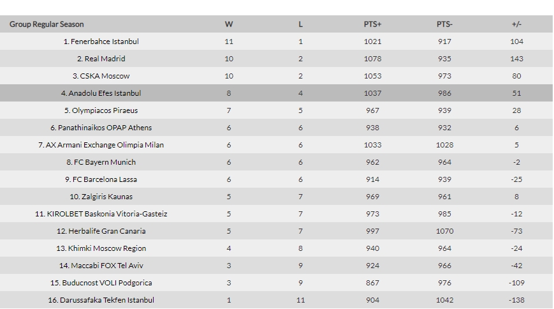Click the PTS+ column header
This screenshot has width=554, height=309.
(x=373, y=24)
